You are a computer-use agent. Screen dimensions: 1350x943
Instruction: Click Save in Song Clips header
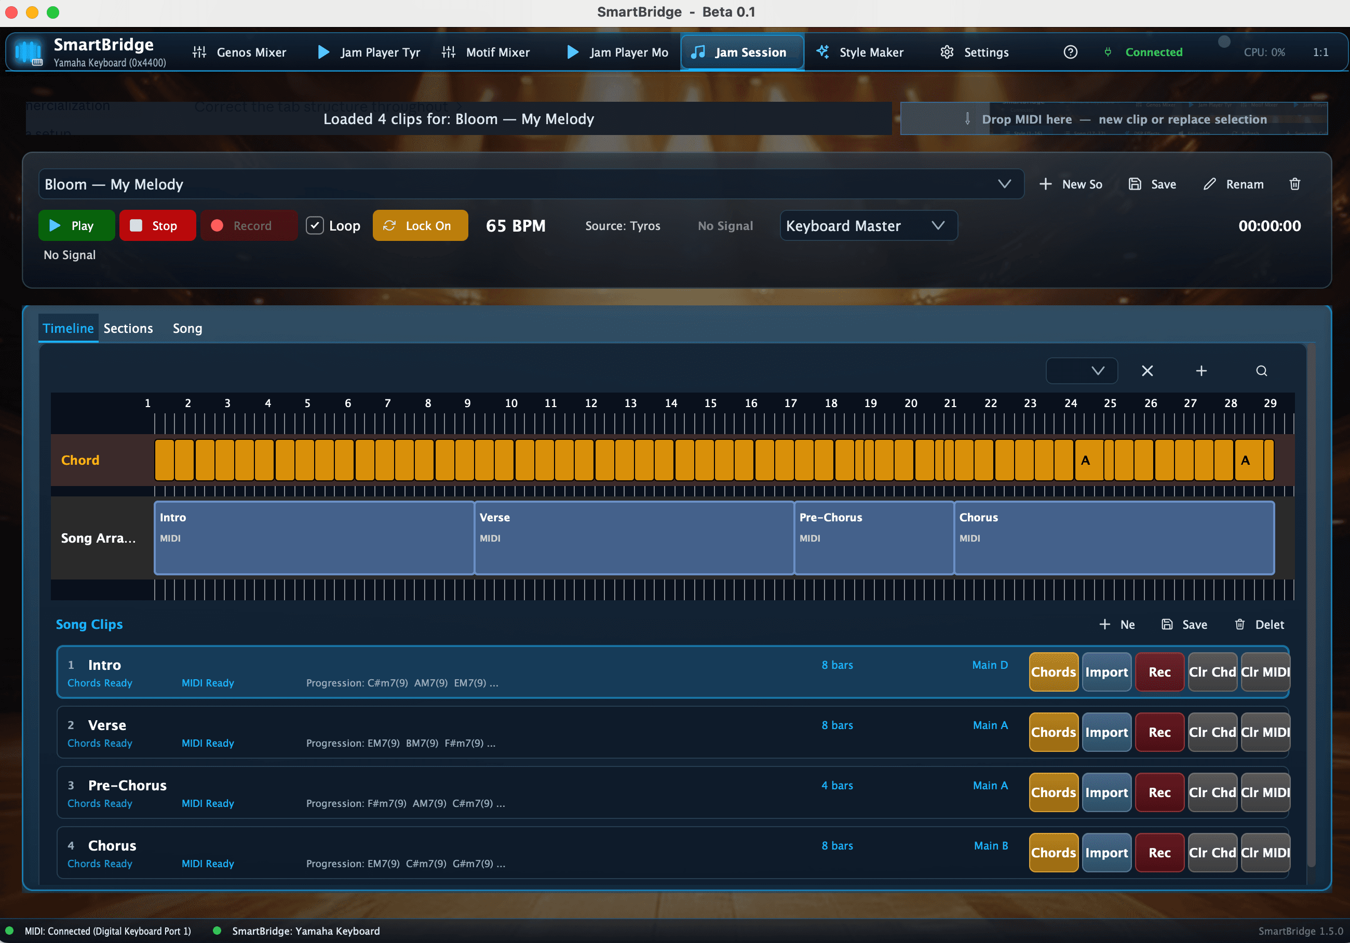[1184, 624]
